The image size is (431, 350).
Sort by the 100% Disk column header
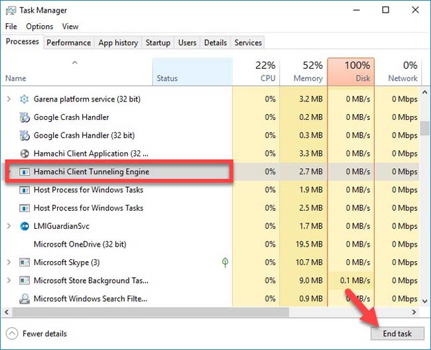351,72
